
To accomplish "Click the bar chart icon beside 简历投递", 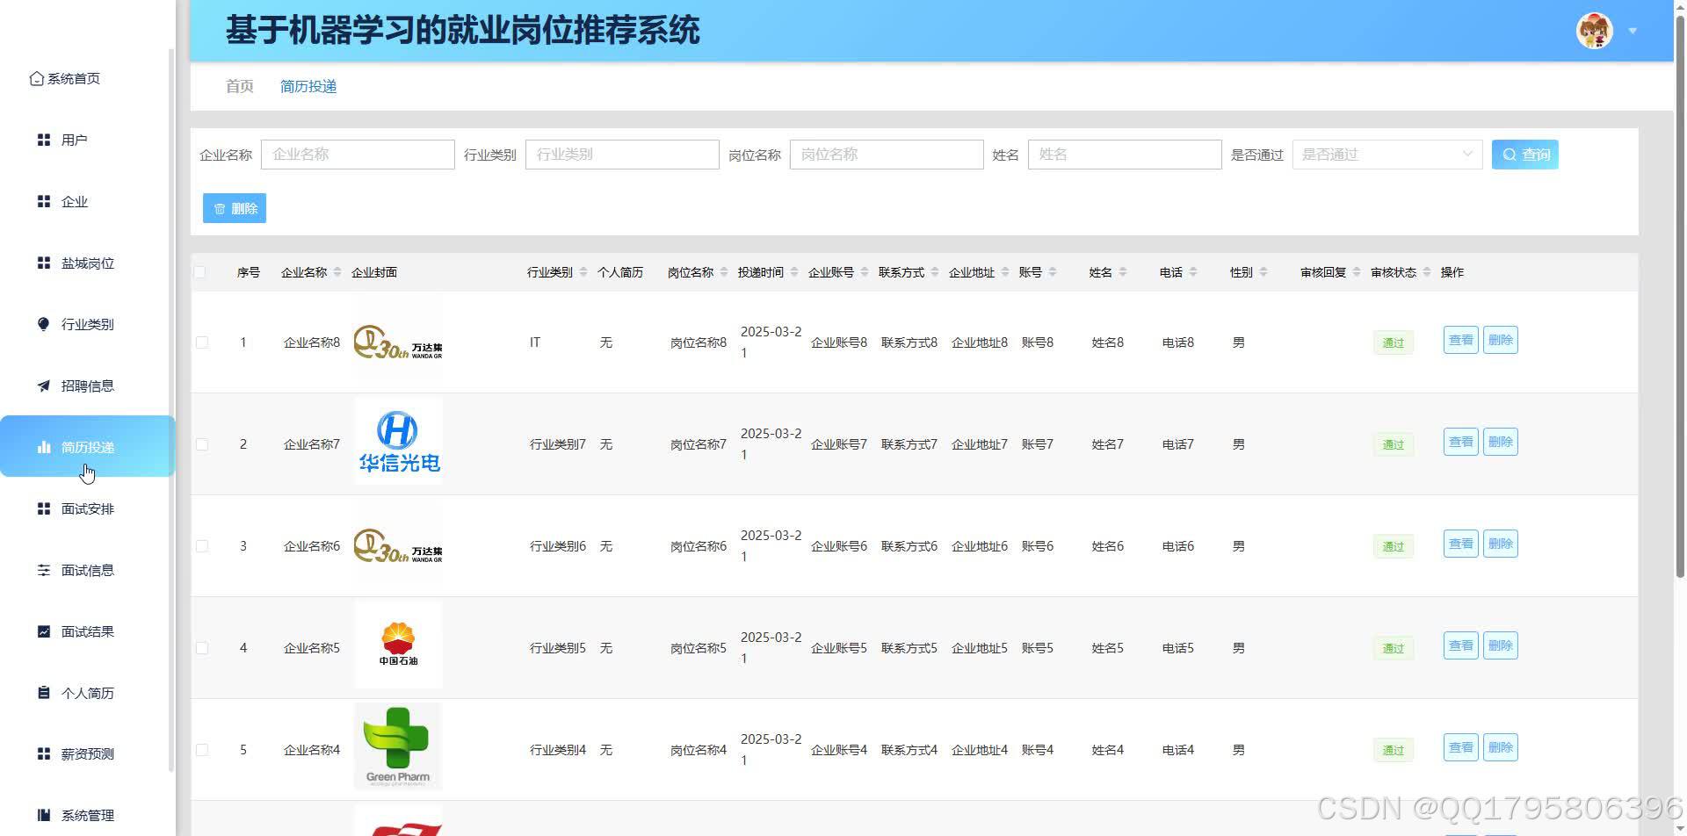I will tap(44, 447).
